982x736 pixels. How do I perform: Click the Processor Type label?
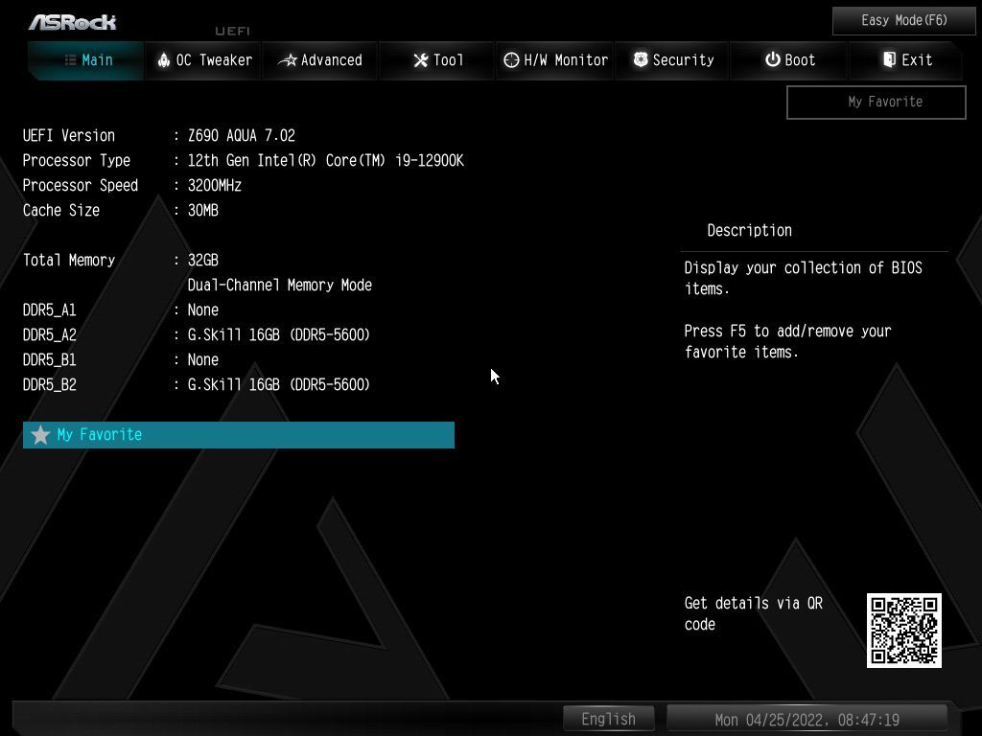pos(77,161)
